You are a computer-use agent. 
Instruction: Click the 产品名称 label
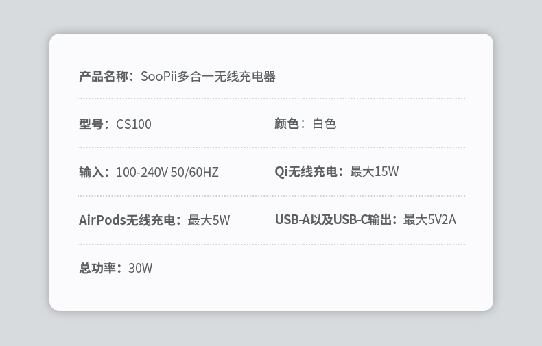coord(103,77)
